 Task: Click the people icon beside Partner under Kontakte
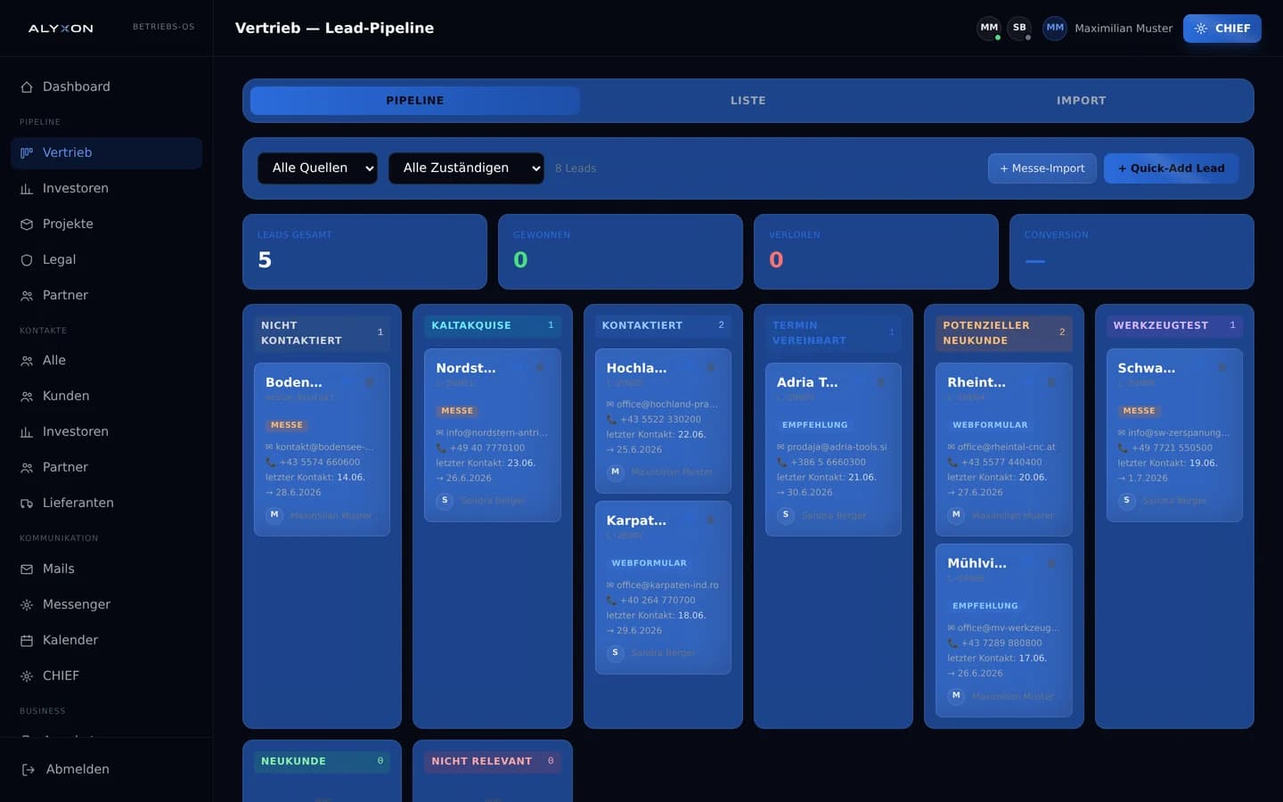tap(27, 468)
